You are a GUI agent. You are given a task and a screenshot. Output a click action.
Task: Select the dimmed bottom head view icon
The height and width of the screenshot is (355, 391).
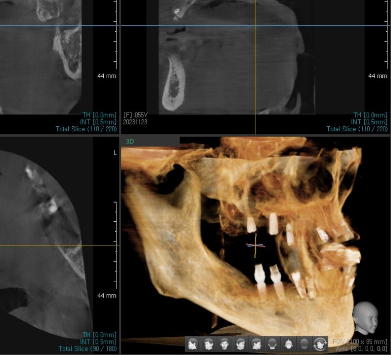(x=305, y=344)
